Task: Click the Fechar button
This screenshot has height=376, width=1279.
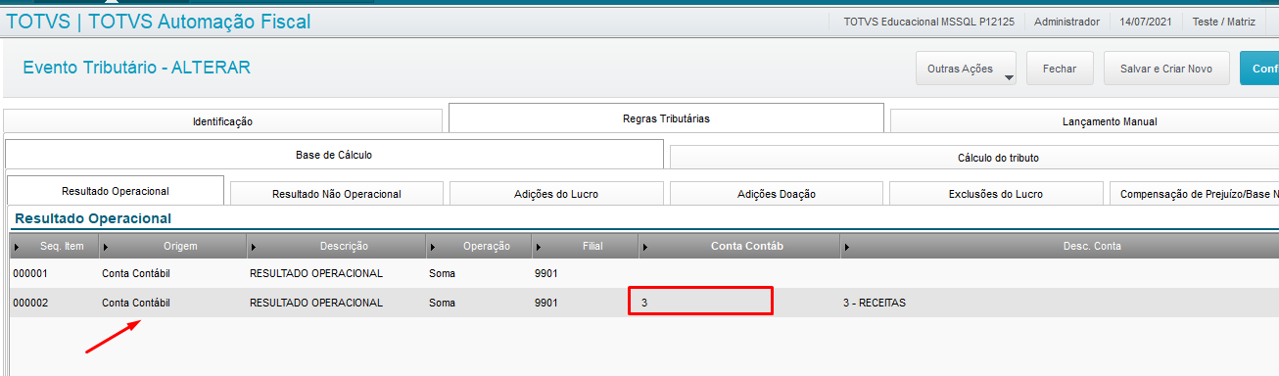Action: tap(1060, 69)
